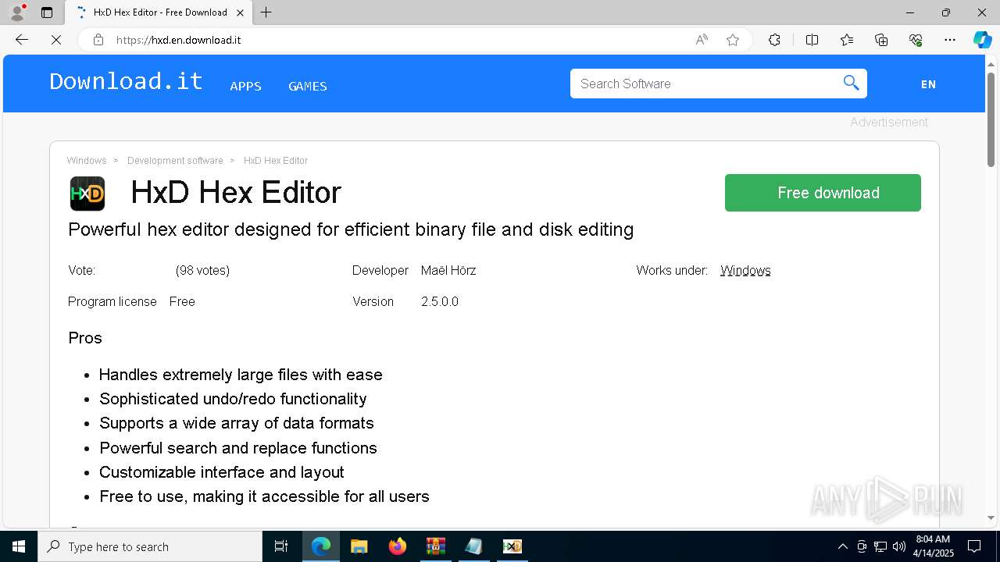Open Browser essentials

916,40
